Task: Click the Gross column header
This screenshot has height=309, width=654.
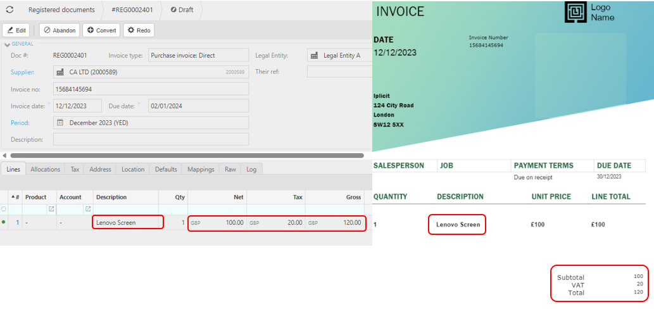Action: pyautogui.click(x=335, y=198)
